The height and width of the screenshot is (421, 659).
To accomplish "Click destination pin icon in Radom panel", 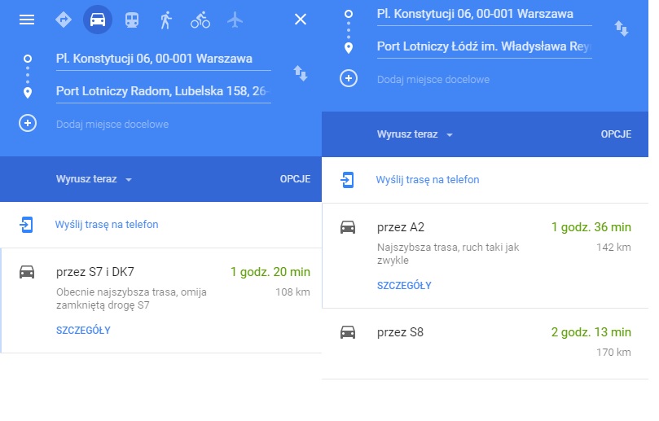I will [x=28, y=93].
